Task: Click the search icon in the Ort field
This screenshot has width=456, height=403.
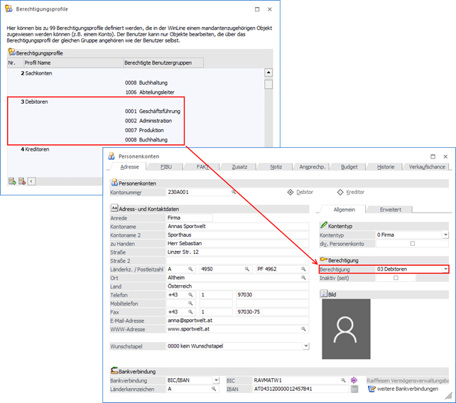Action: click(x=304, y=279)
